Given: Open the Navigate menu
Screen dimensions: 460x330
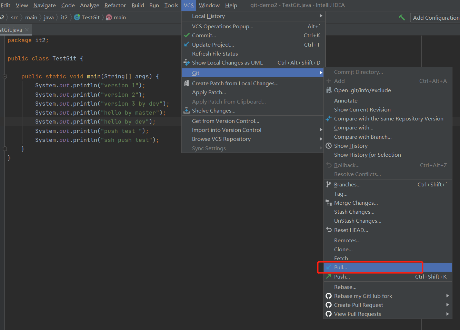Looking at the screenshot, I should pyautogui.click(x=44, y=5).
